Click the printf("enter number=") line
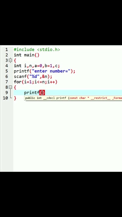 (44, 71)
